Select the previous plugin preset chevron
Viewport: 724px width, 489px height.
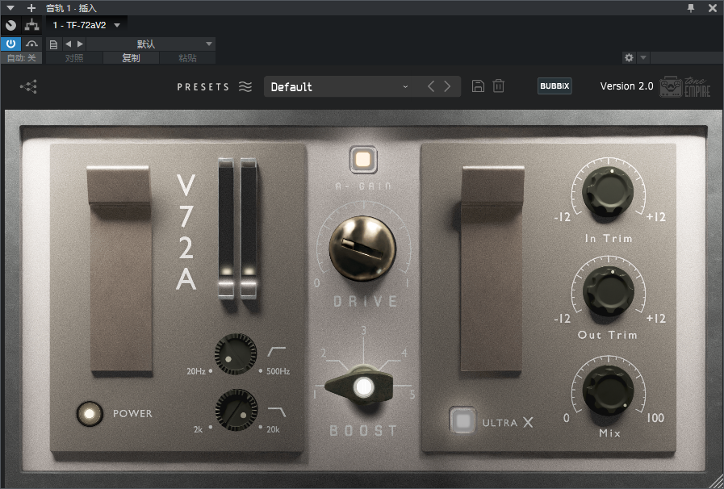(431, 86)
